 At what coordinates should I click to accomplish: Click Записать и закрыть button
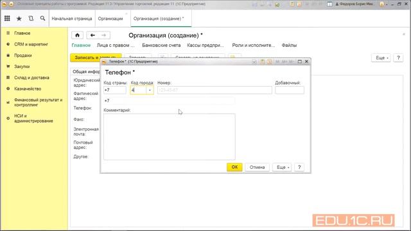coord(96,58)
